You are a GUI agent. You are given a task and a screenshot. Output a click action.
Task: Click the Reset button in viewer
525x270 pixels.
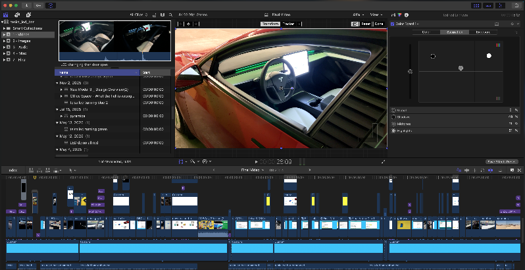pos(366,24)
